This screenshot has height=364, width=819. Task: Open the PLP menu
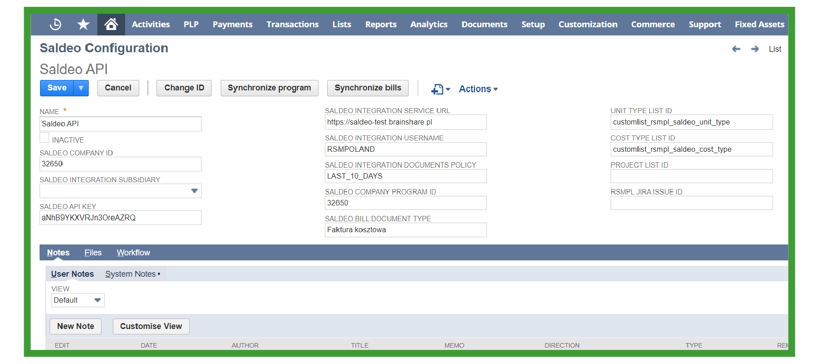tap(191, 25)
